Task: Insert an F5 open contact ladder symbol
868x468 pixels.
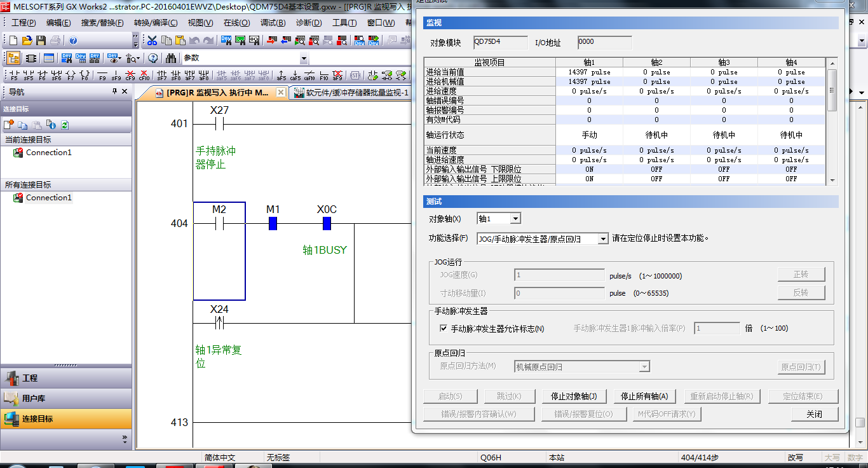Action: coord(14,75)
